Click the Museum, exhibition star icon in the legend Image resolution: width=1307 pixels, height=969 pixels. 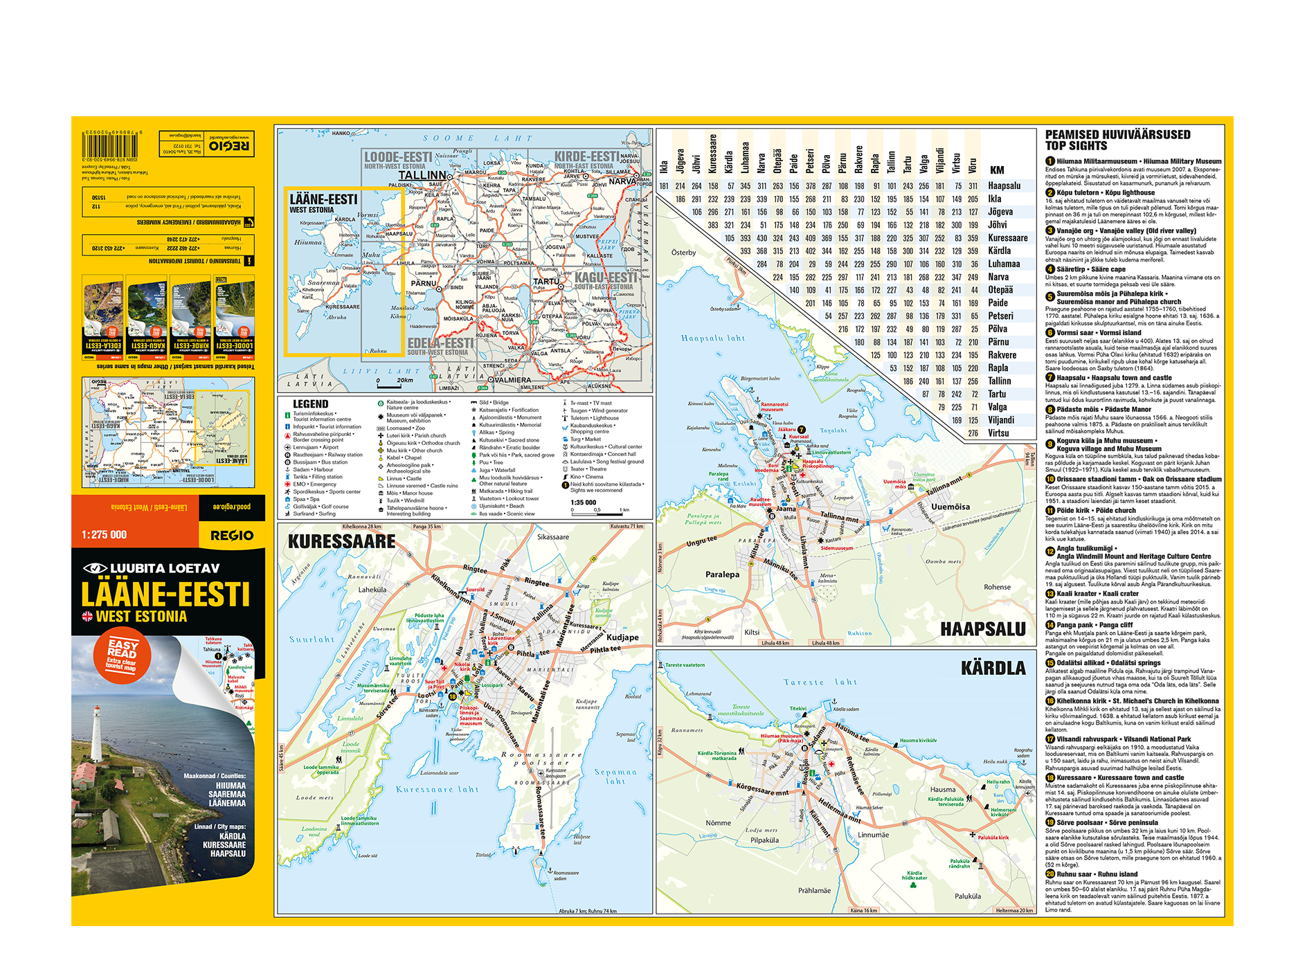[381, 417]
